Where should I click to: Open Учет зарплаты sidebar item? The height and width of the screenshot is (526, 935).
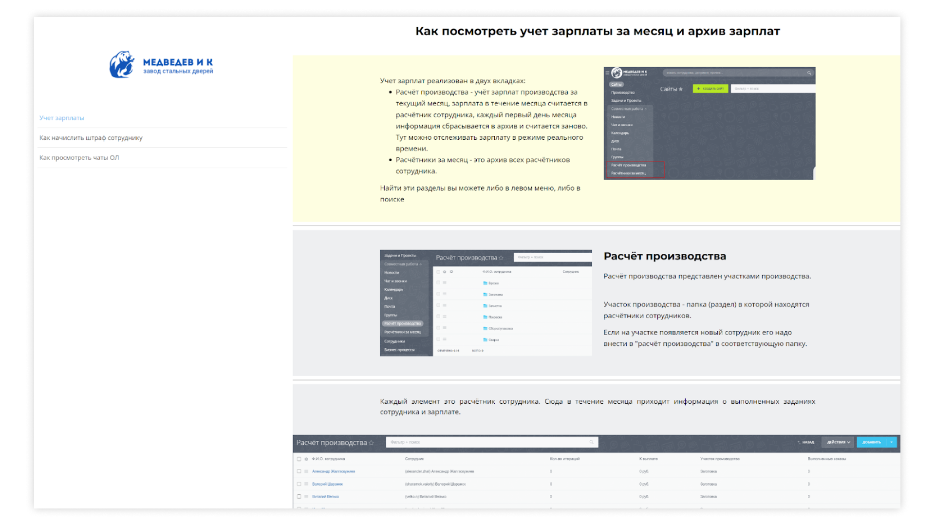click(62, 118)
